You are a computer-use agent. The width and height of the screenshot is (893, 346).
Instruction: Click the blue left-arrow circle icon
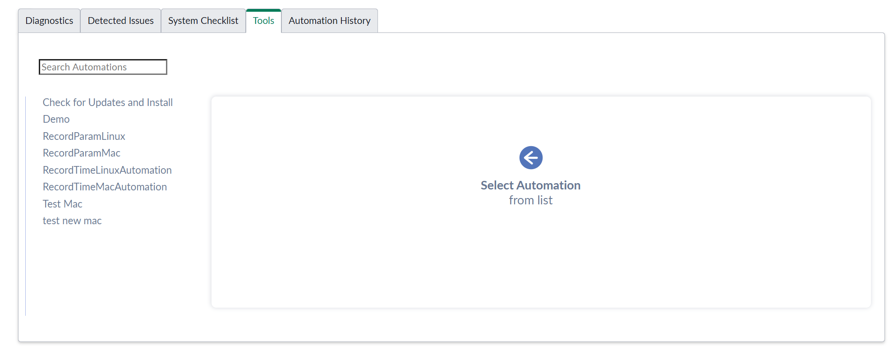(531, 157)
